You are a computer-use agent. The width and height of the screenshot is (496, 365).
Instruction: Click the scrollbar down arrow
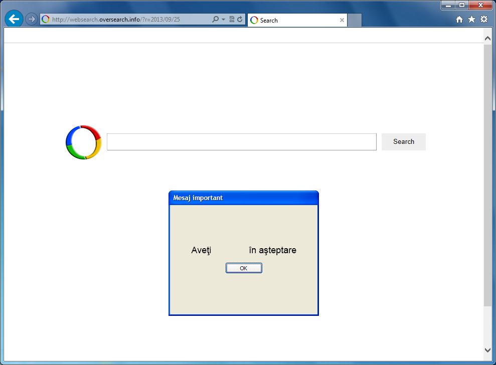point(487,350)
